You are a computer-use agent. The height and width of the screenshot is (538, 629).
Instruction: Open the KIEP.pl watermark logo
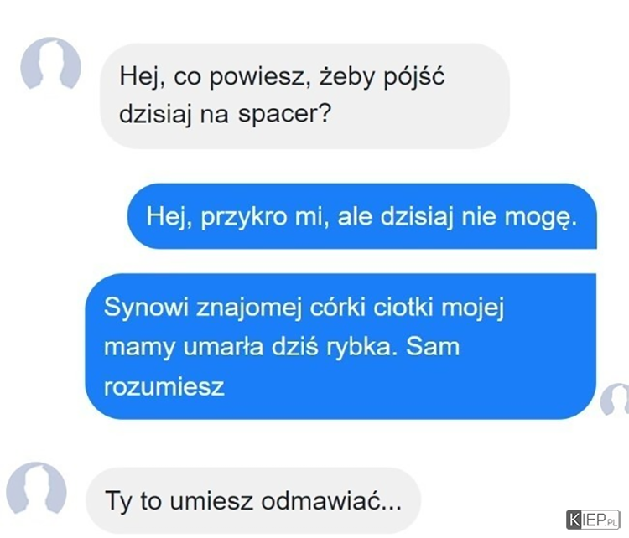(593, 520)
